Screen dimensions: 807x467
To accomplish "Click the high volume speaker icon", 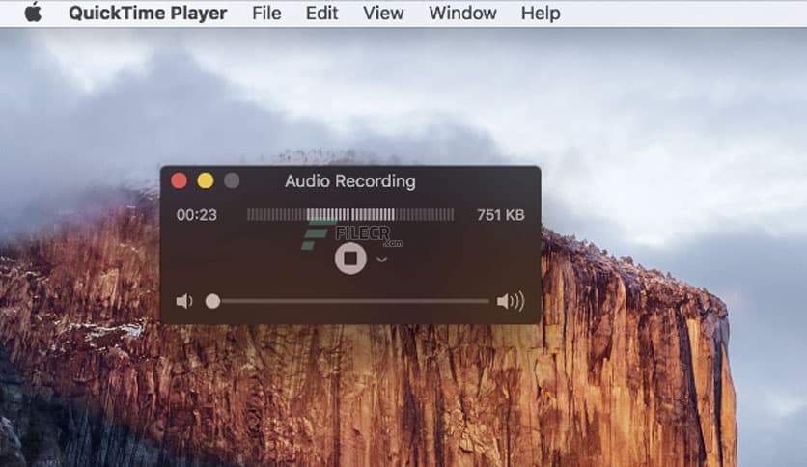I will 510,301.
